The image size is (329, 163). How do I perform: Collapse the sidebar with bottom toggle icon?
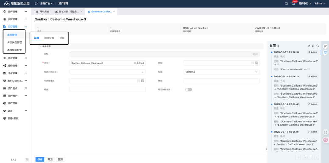click(27, 160)
